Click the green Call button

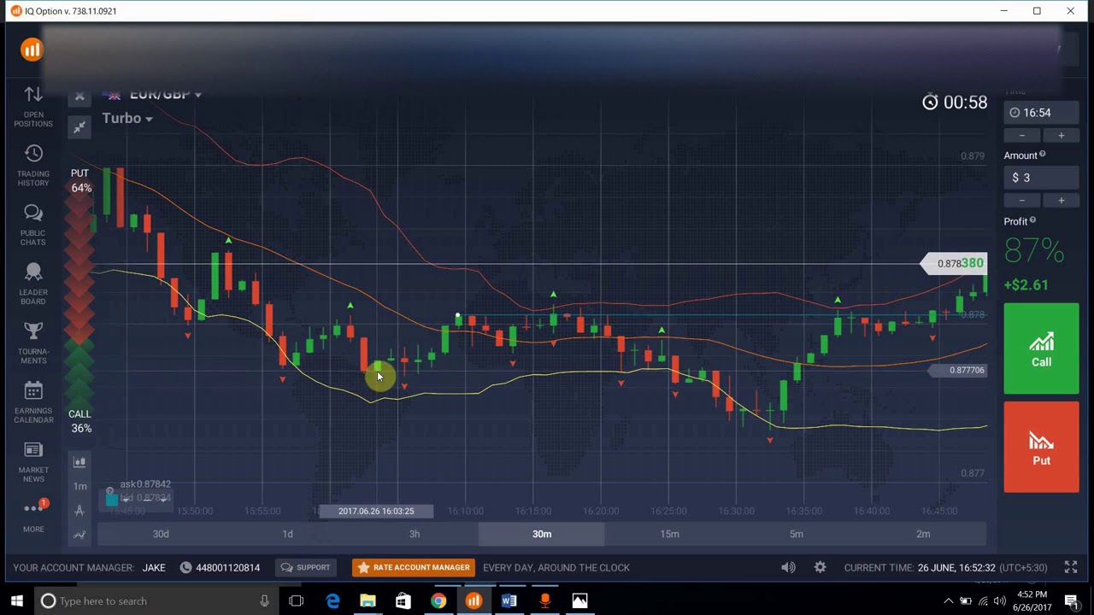pos(1041,348)
